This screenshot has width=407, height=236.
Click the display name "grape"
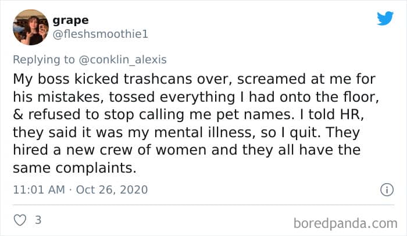[70, 20]
